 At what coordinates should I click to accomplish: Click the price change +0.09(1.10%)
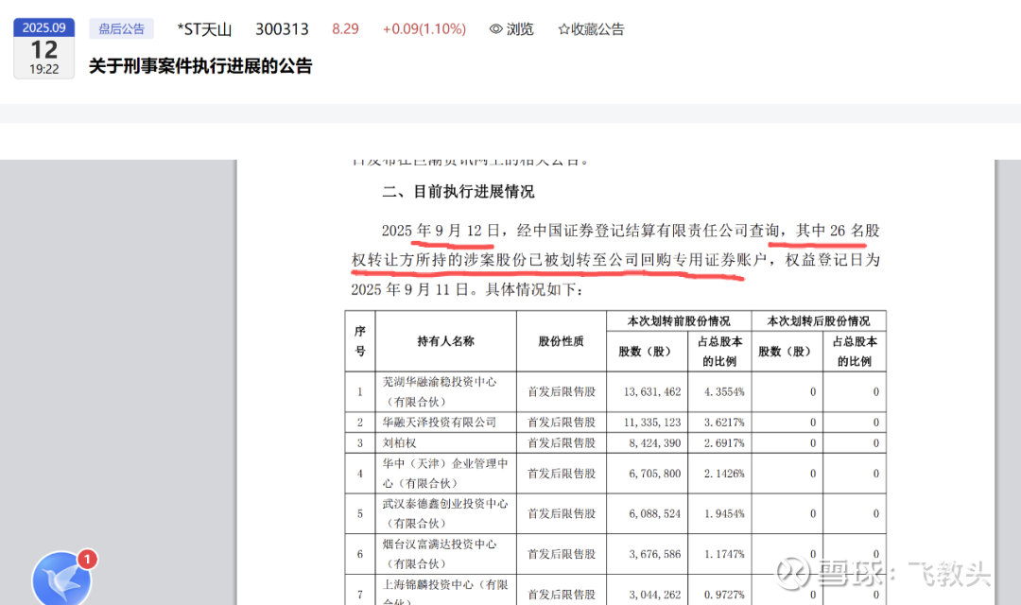424,29
